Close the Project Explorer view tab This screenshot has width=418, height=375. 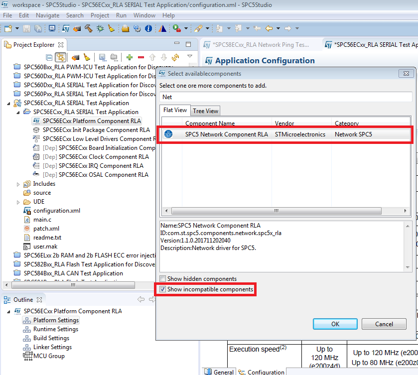click(61, 45)
